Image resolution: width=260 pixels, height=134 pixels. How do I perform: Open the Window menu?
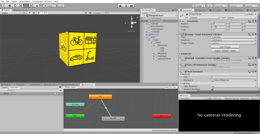pos(48,1)
